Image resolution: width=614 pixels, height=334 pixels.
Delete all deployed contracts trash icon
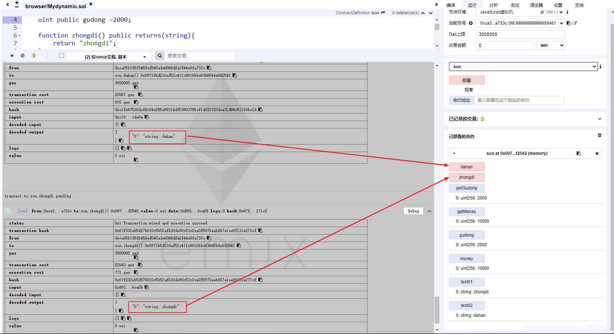(x=600, y=135)
